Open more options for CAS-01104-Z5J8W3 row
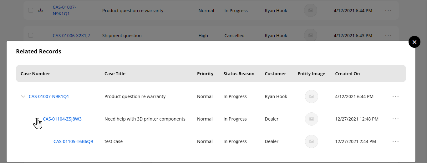The width and height of the screenshot is (427, 163). tap(395, 119)
